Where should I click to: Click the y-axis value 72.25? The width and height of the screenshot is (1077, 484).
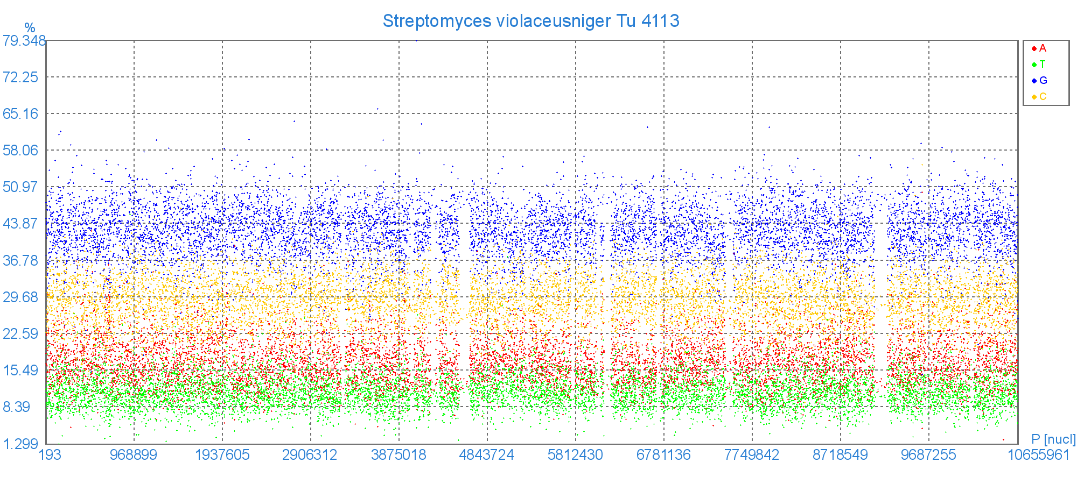click(21, 77)
